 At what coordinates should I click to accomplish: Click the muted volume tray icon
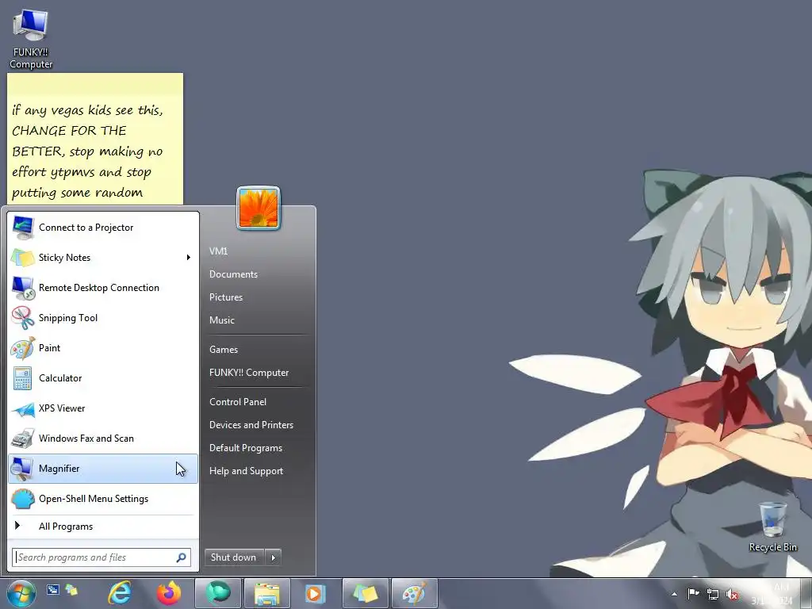pyautogui.click(x=732, y=595)
